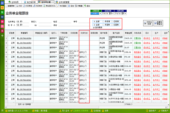Viewport: 170px width, 113px height.
Task: Click the plus icon in sidebar
Action: point(2,36)
